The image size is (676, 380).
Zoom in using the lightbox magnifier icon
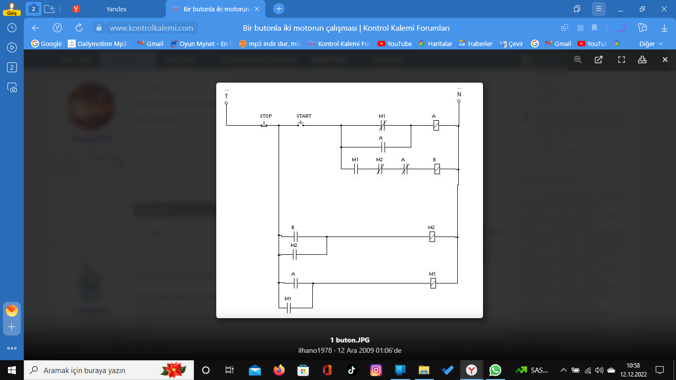click(x=578, y=59)
